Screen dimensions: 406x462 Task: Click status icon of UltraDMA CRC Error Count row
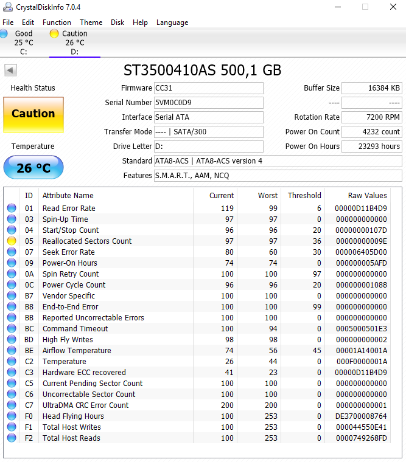point(12,405)
